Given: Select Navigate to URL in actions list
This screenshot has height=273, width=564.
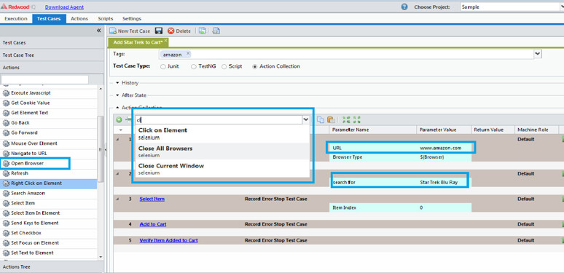Looking at the screenshot, I should pyautogui.click(x=49, y=154).
